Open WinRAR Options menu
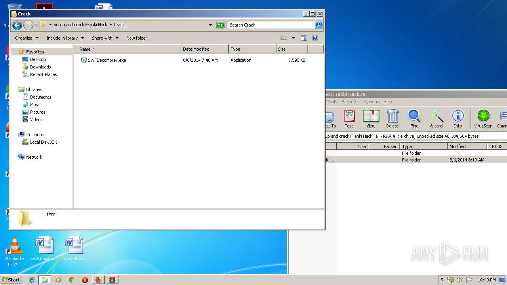 (x=372, y=102)
